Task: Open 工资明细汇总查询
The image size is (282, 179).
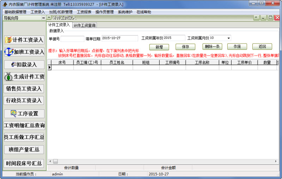Action: click(x=24, y=126)
